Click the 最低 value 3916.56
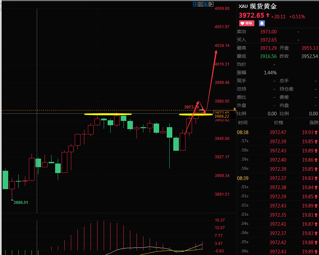This screenshot has width=319, height=255. point(268,56)
